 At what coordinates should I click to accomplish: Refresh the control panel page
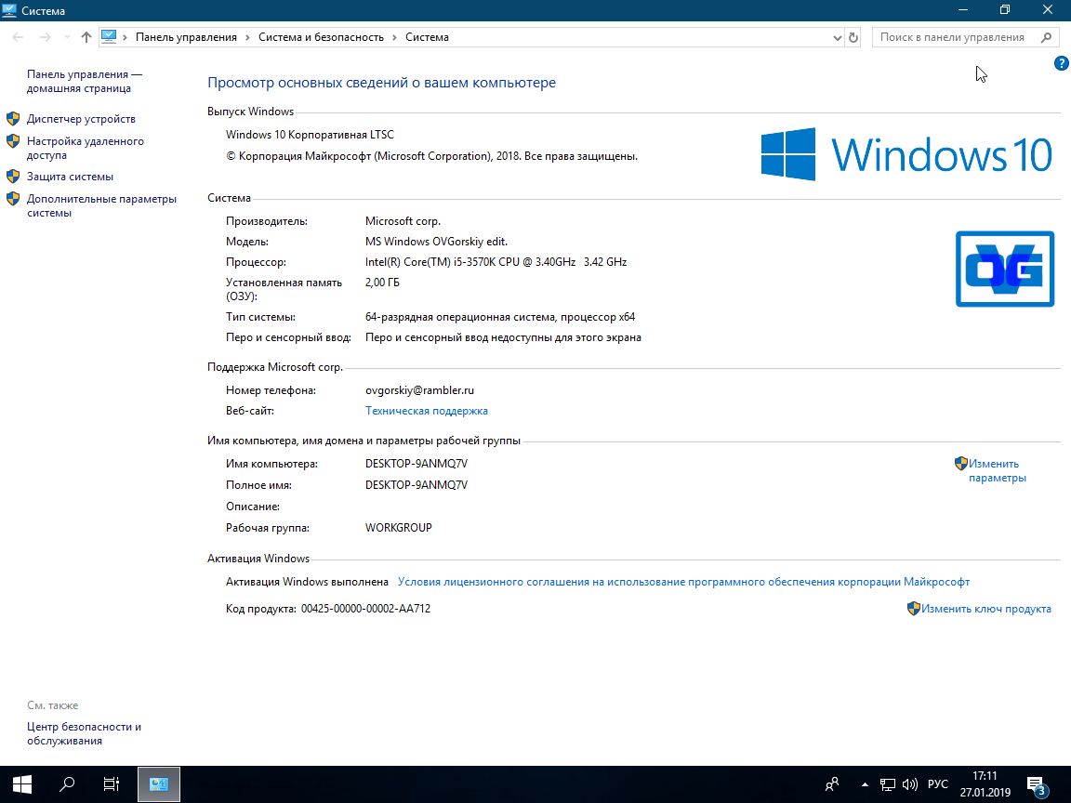(853, 37)
